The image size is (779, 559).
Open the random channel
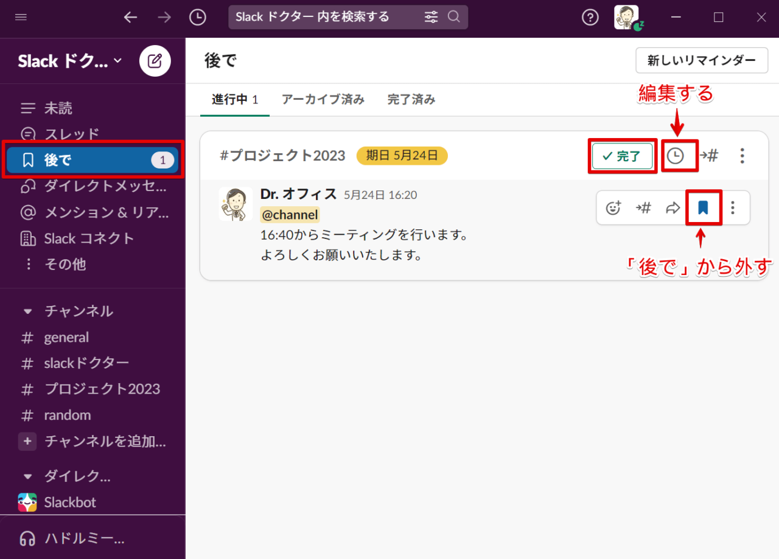pos(91,415)
